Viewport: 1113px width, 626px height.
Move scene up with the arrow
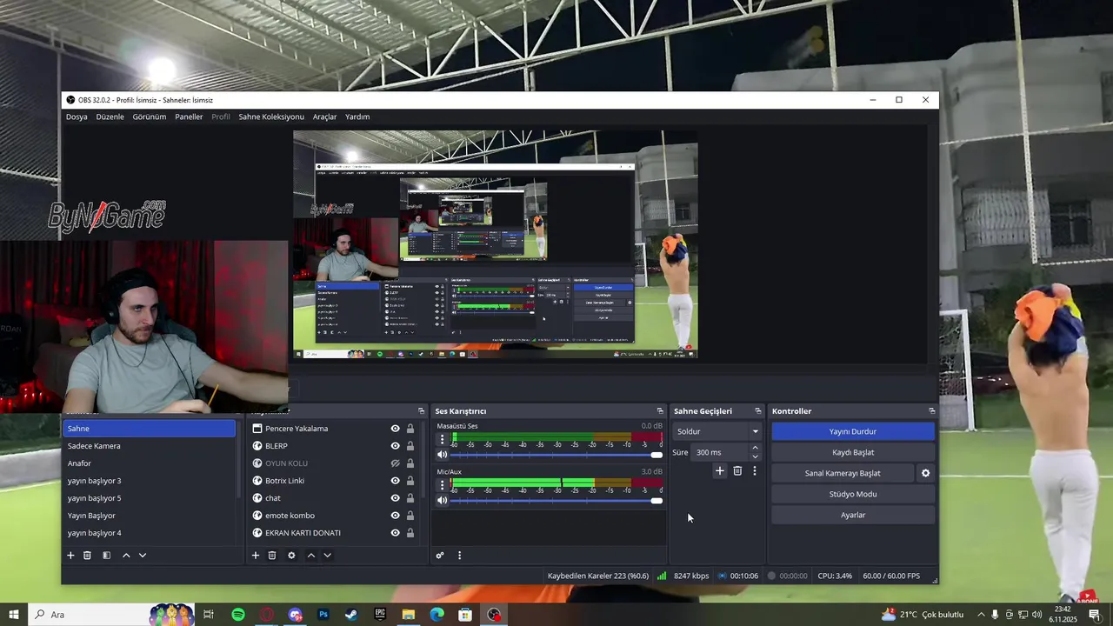coord(126,556)
